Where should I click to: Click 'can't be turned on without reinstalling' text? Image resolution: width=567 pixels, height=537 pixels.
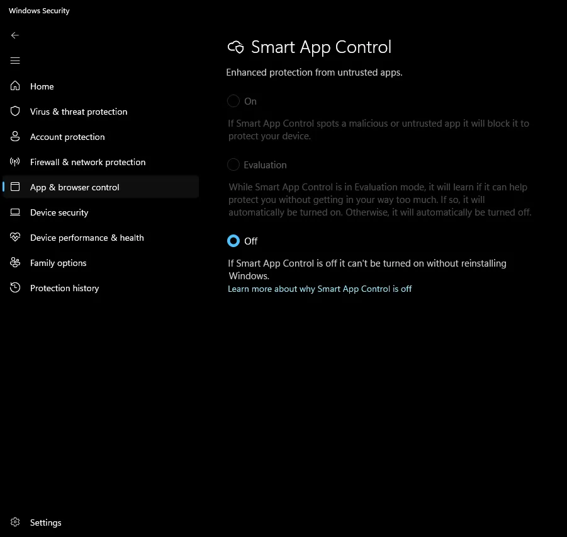coord(427,263)
